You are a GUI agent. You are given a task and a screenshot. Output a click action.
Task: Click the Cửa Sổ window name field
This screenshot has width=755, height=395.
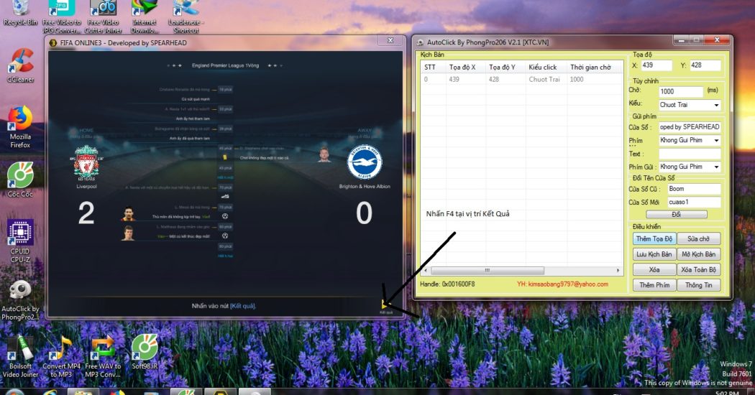coord(690,127)
